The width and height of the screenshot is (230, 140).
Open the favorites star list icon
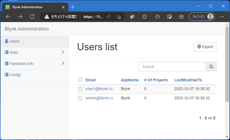click(158, 17)
